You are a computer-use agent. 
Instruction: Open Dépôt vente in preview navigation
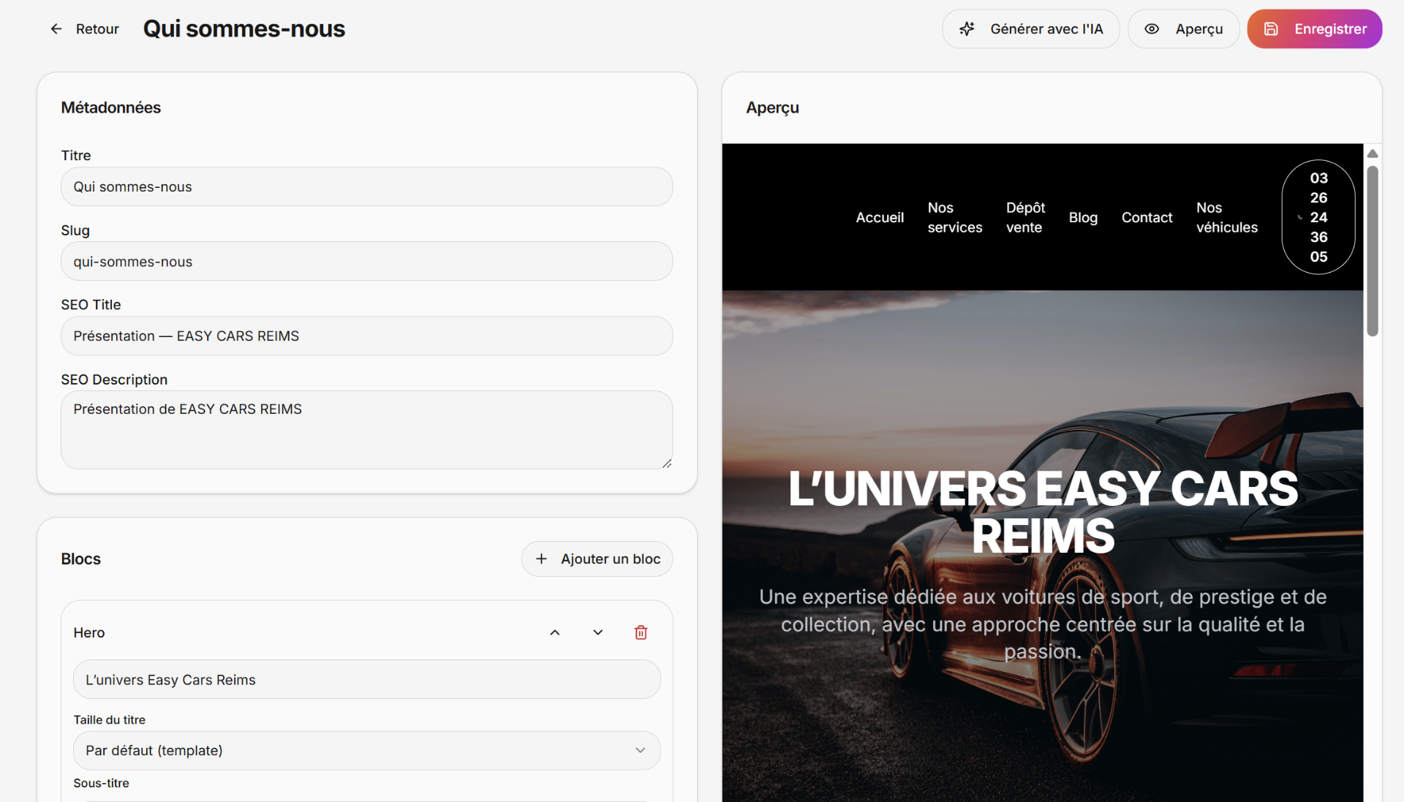[x=1025, y=218]
